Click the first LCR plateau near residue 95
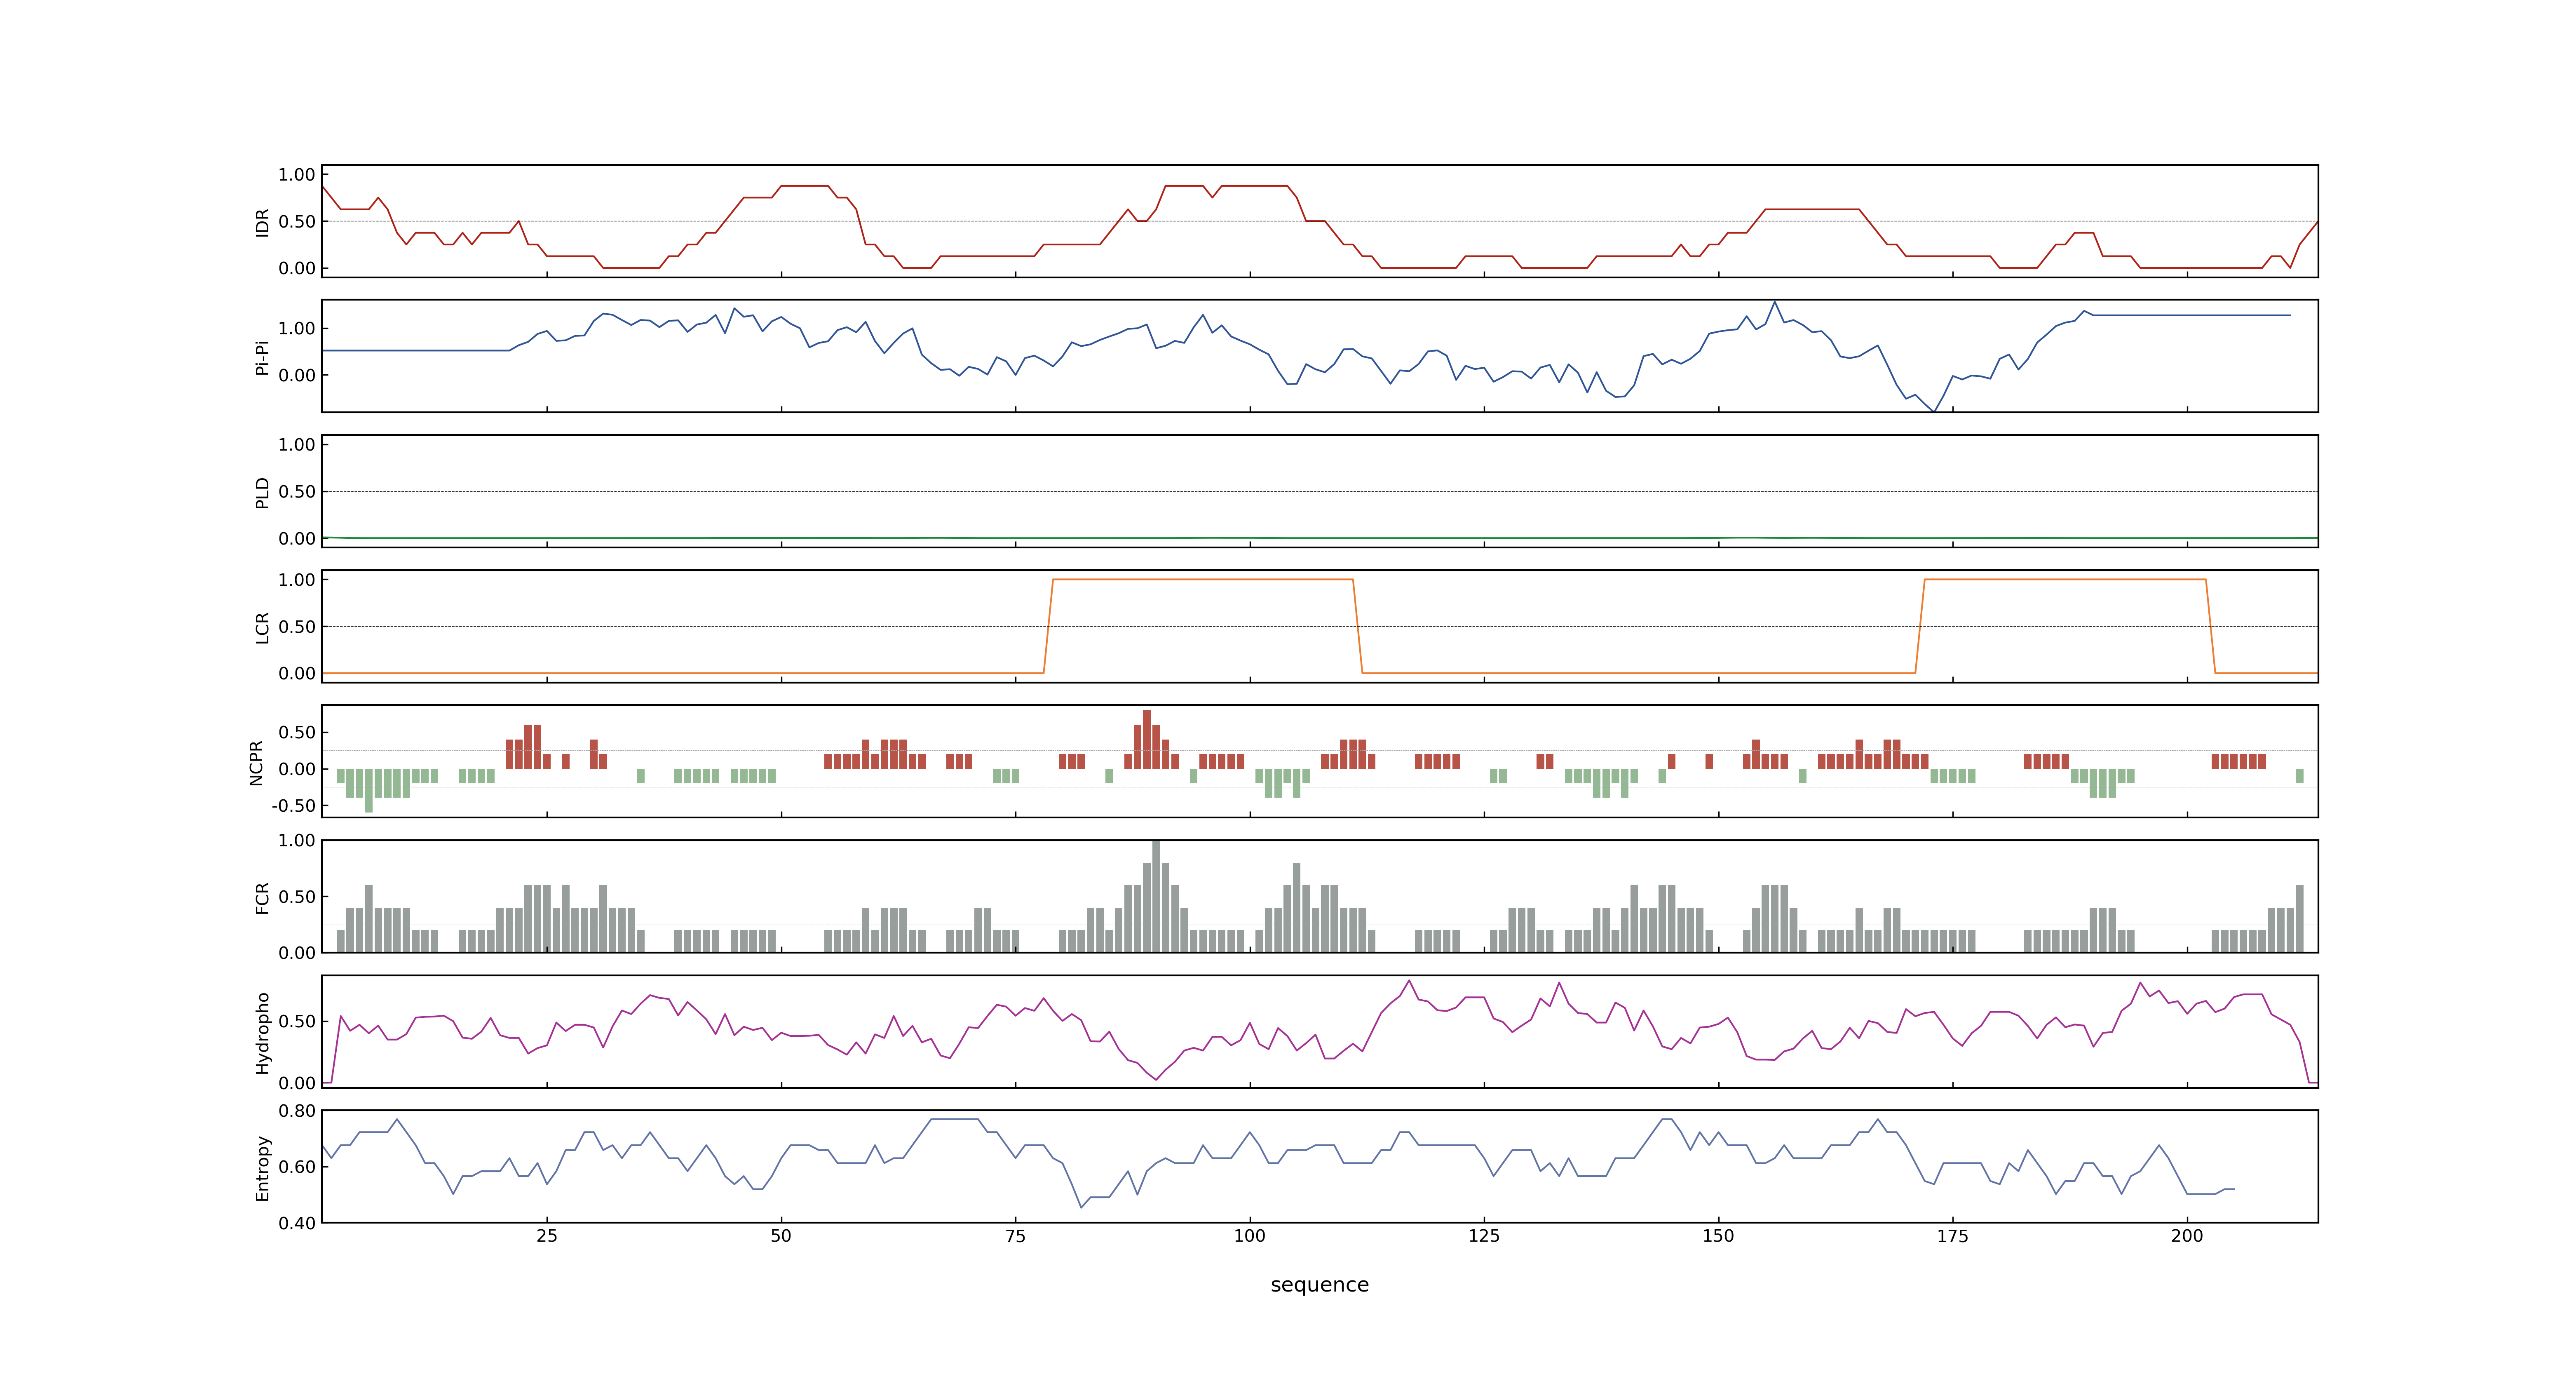This screenshot has width=2576, height=1374. [1203, 580]
